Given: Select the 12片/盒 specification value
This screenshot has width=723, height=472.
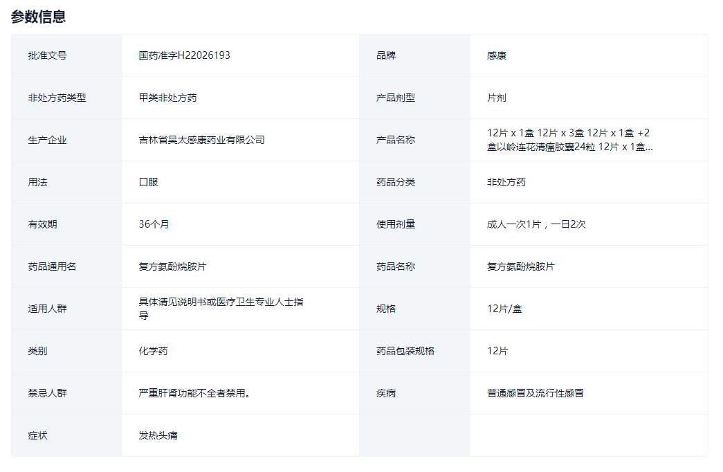Looking at the screenshot, I should coord(504,309).
